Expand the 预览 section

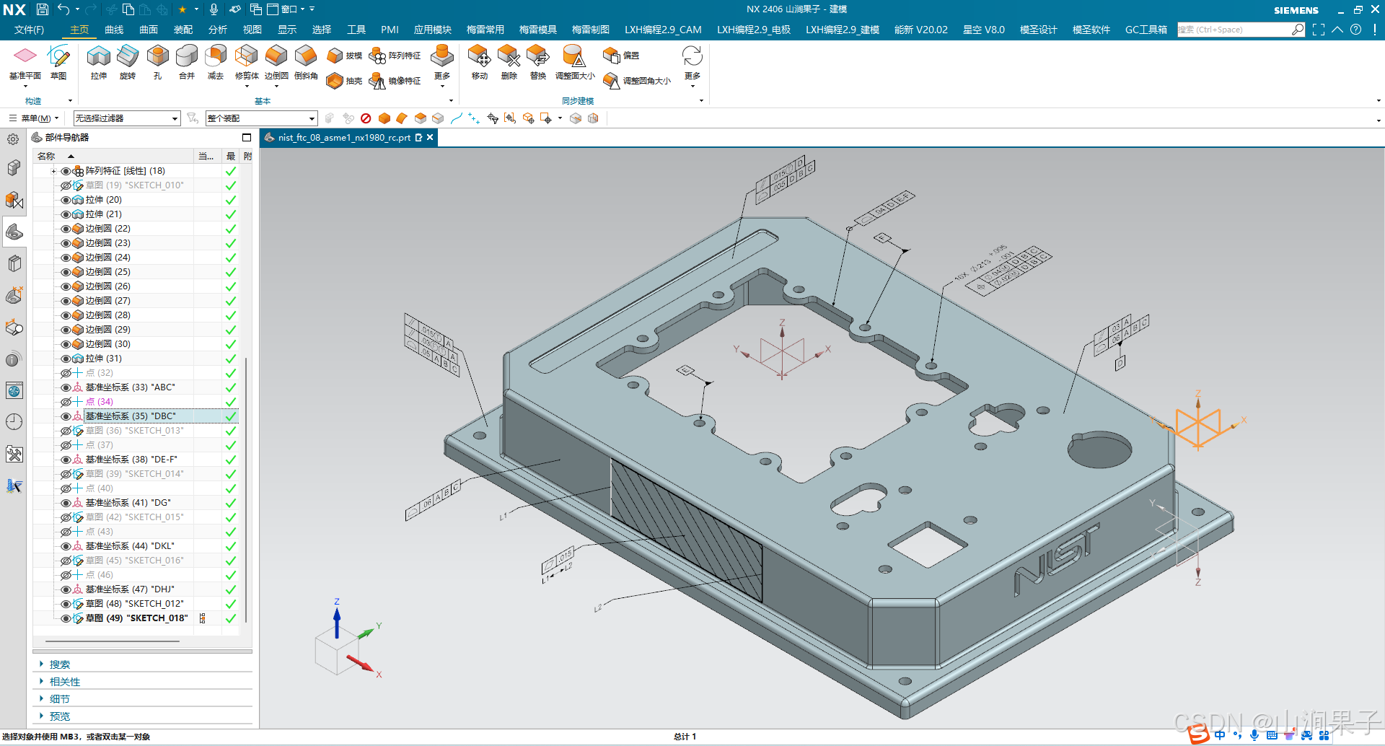pos(42,716)
